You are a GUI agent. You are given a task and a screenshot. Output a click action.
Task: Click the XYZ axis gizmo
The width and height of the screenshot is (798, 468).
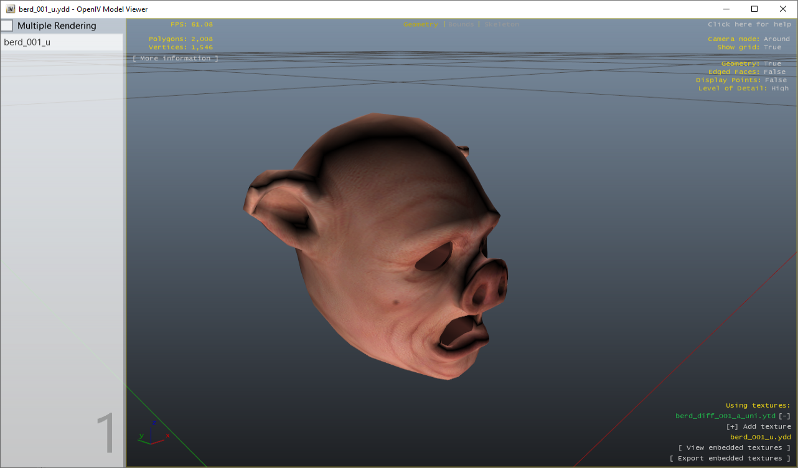click(x=153, y=433)
